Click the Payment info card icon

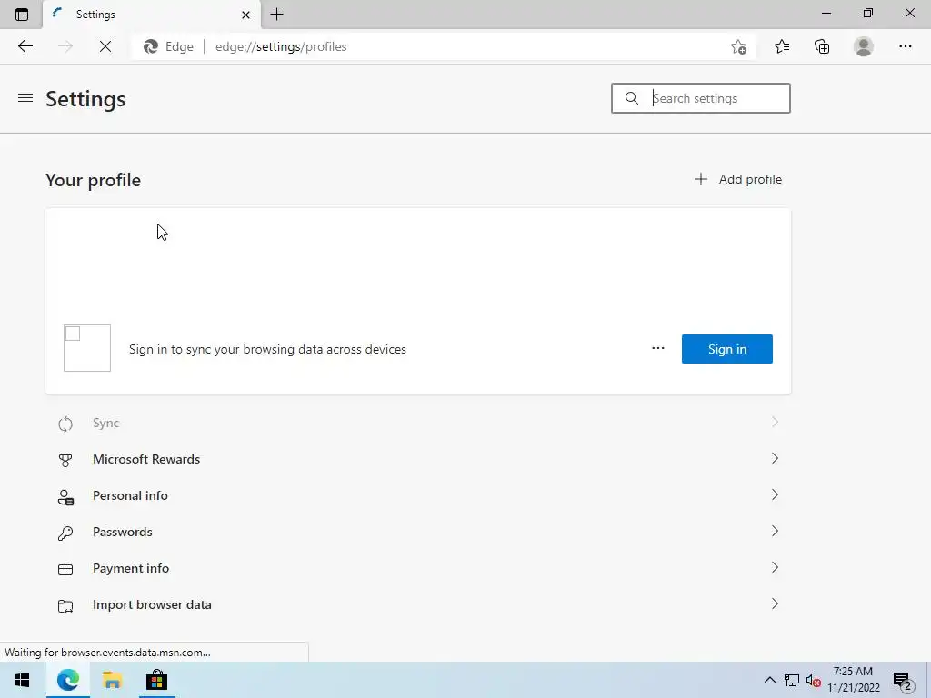tap(65, 570)
